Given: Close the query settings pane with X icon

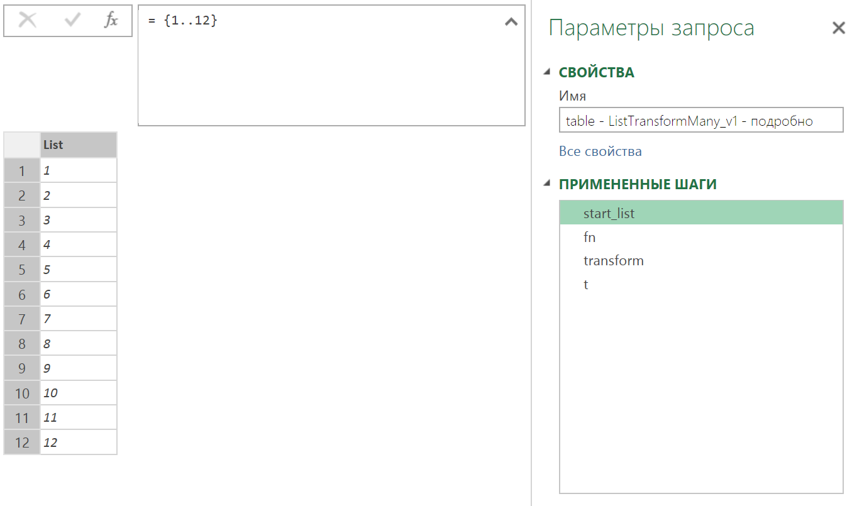Looking at the screenshot, I should (839, 28).
